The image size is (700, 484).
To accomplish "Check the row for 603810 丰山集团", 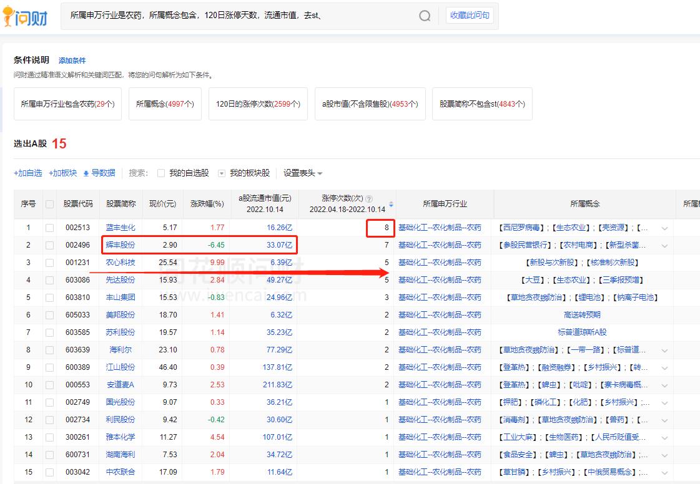I will point(49,298).
